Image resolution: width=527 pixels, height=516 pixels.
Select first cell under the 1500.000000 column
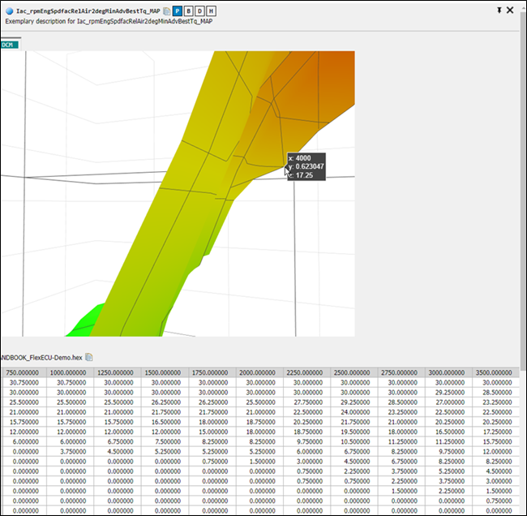pos(167,381)
